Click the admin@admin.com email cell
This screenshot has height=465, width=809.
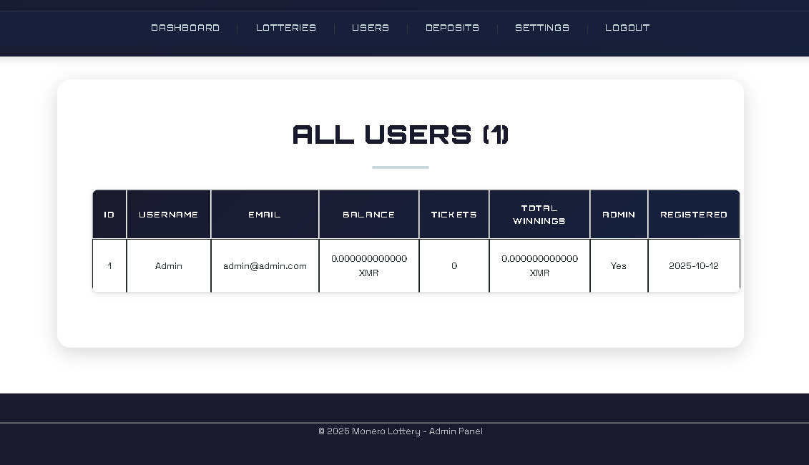(x=265, y=266)
